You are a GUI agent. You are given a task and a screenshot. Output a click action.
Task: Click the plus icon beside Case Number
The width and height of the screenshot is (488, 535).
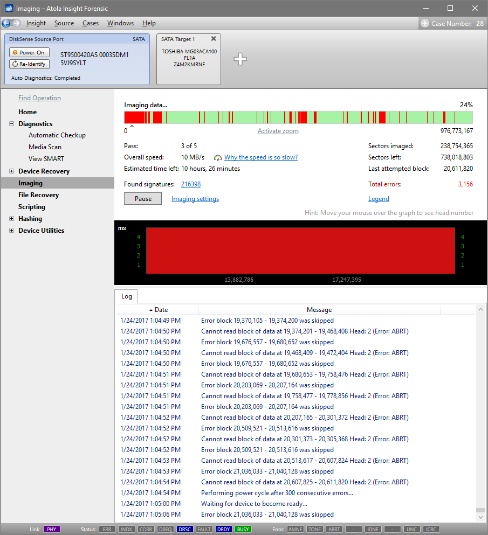coord(425,23)
